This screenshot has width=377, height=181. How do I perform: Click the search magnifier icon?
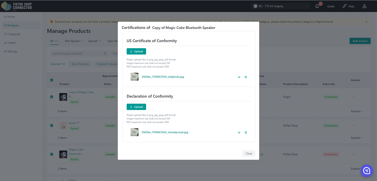[x=105, y=54]
